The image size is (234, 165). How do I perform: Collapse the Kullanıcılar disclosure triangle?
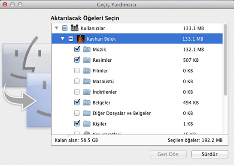(56, 28)
